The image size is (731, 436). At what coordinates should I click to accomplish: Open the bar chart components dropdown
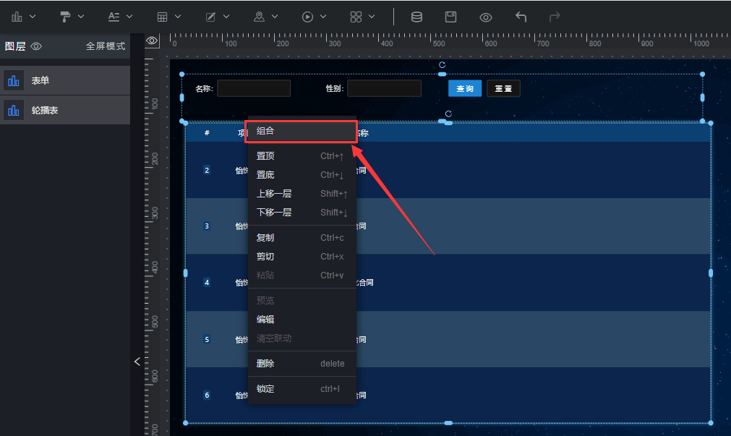point(23,17)
